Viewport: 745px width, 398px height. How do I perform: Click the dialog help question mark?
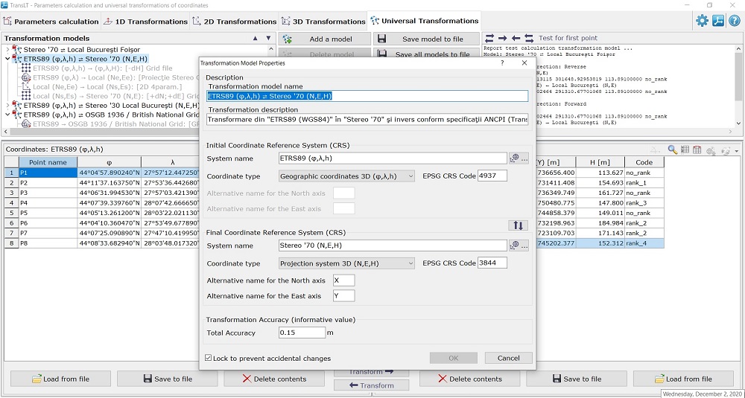pyautogui.click(x=502, y=62)
